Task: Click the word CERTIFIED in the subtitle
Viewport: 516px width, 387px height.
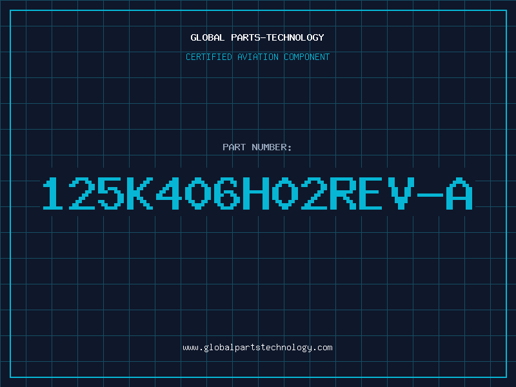Action: pos(209,57)
